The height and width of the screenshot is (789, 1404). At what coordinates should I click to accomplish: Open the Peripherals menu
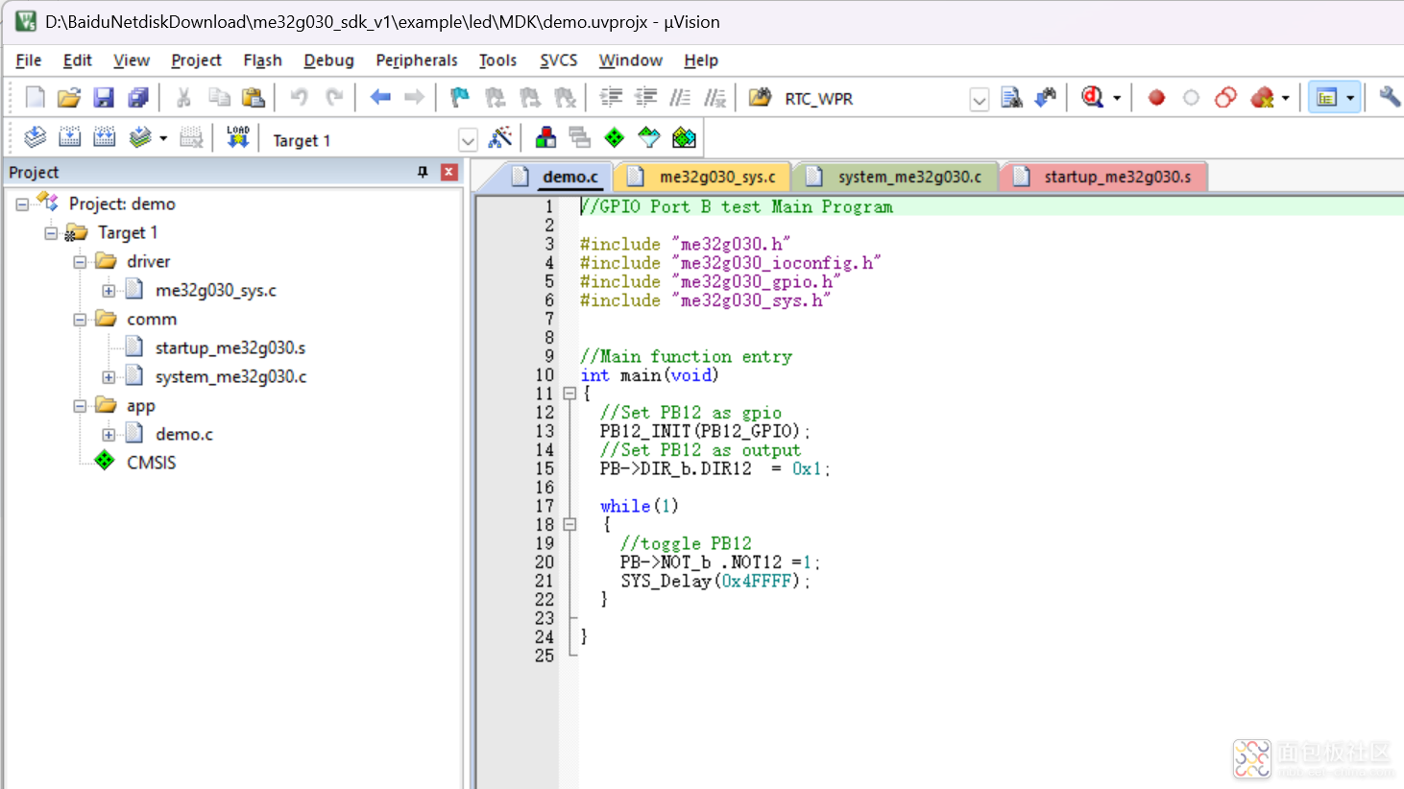coord(417,60)
